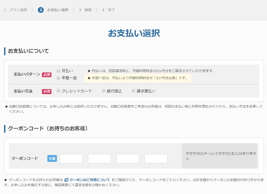Click step 3 確認 in breadcrumb
267x194 pixels.
[85, 10]
